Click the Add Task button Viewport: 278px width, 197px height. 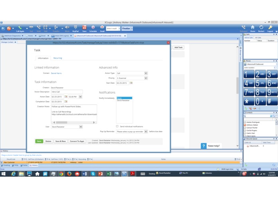pyautogui.click(x=178, y=47)
